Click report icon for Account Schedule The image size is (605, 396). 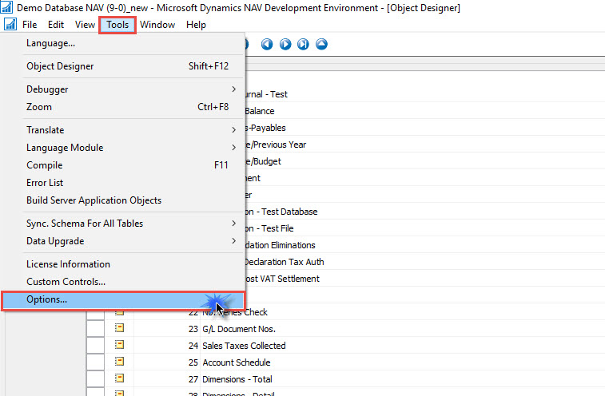120,362
